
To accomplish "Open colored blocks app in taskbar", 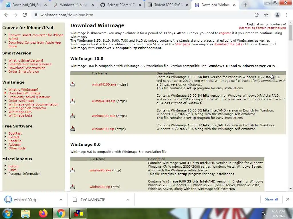I will pos(78,213).
